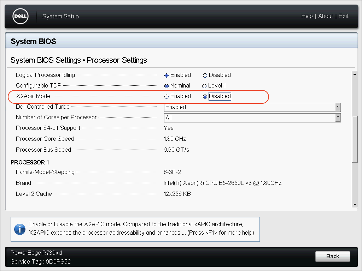Viewport: 362px width, 271px height.
Task: Click the Number of Cores per Processor label
Action: point(56,117)
